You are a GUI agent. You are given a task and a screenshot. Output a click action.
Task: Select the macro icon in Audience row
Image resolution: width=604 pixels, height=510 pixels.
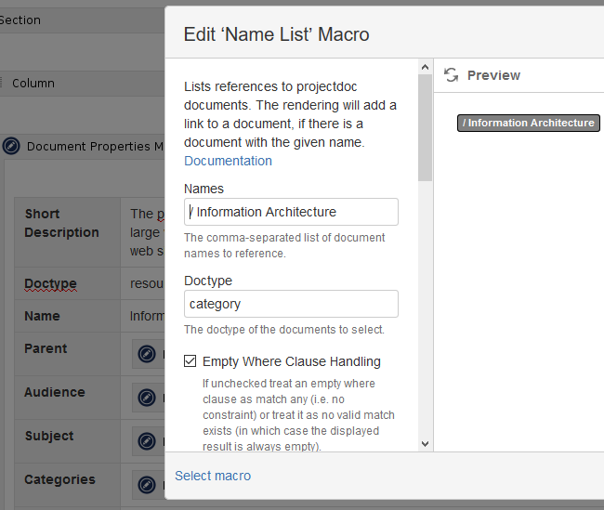click(x=147, y=398)
